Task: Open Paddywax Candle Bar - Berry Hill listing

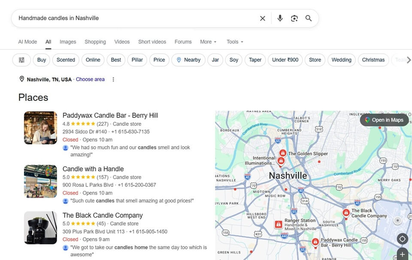Action: pyautogui.click(x=110, y=116)
